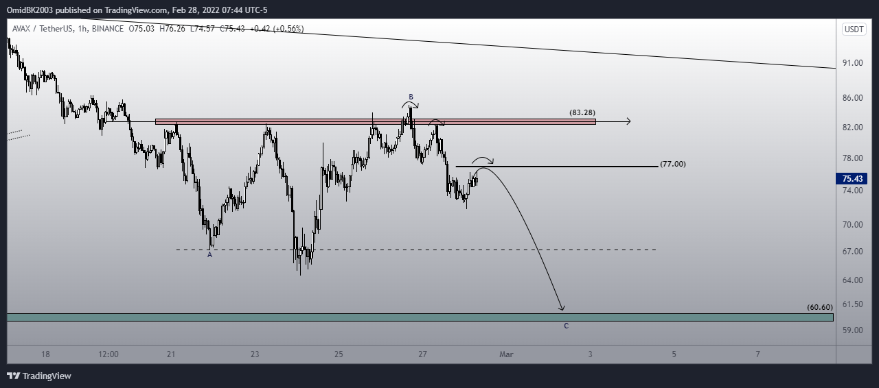Click the time axis label 3
The image size is (879, 388).
click(590, 354)
